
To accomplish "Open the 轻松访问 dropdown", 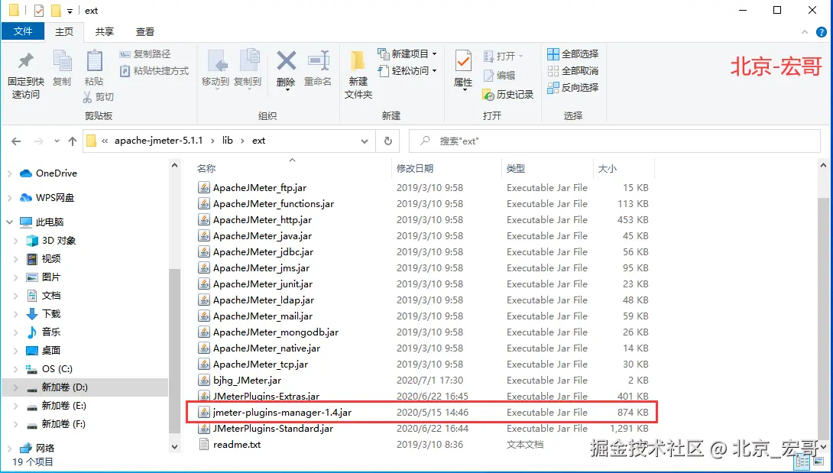I will pos(435,71).
